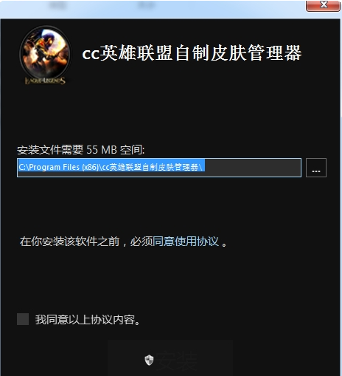This screenshot has width=342, height=376.
Task: Select the 55 MB size text
Action: click(102, 150)
